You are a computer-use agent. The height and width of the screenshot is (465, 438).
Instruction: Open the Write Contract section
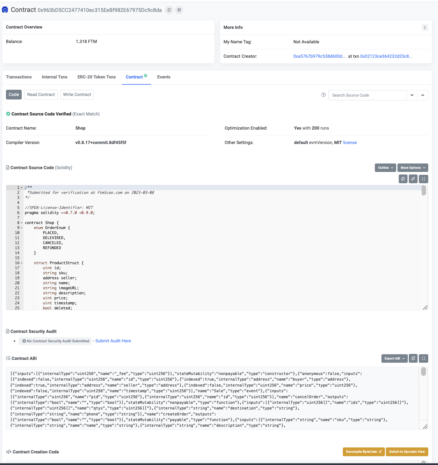(77, 94)
